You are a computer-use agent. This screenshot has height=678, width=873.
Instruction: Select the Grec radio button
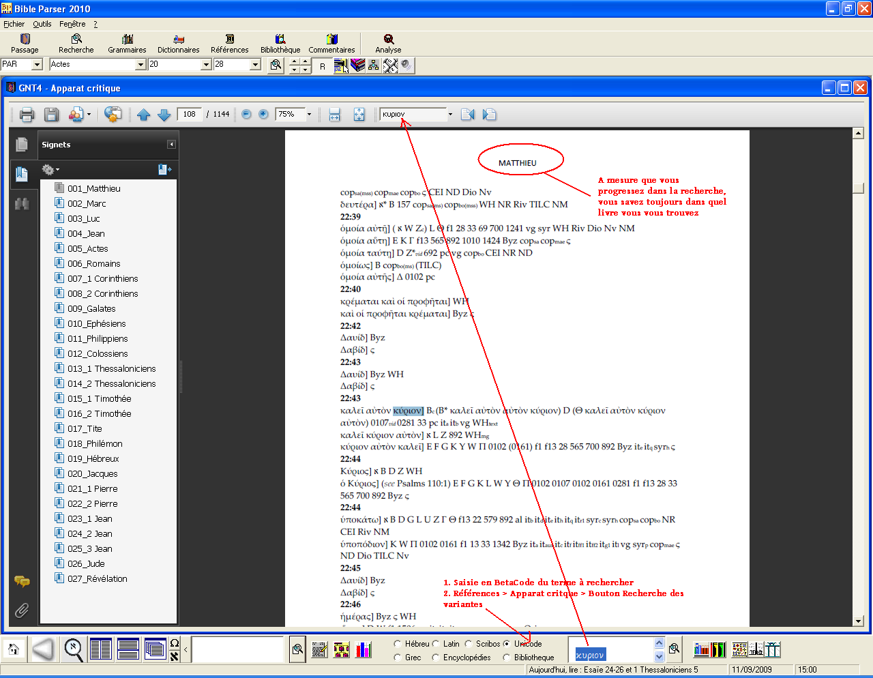click(398, 658)
